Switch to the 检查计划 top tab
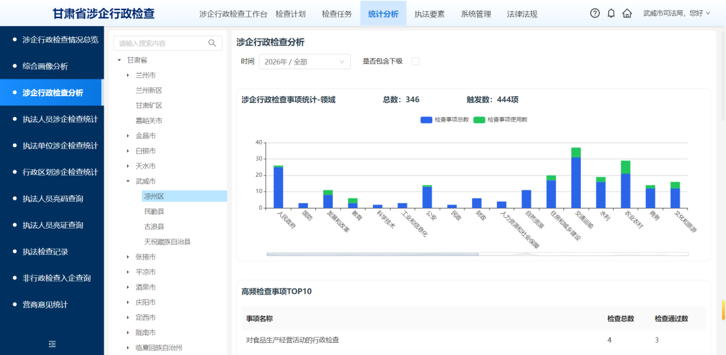Screen dimensions: 726x355 pos(290,14)
